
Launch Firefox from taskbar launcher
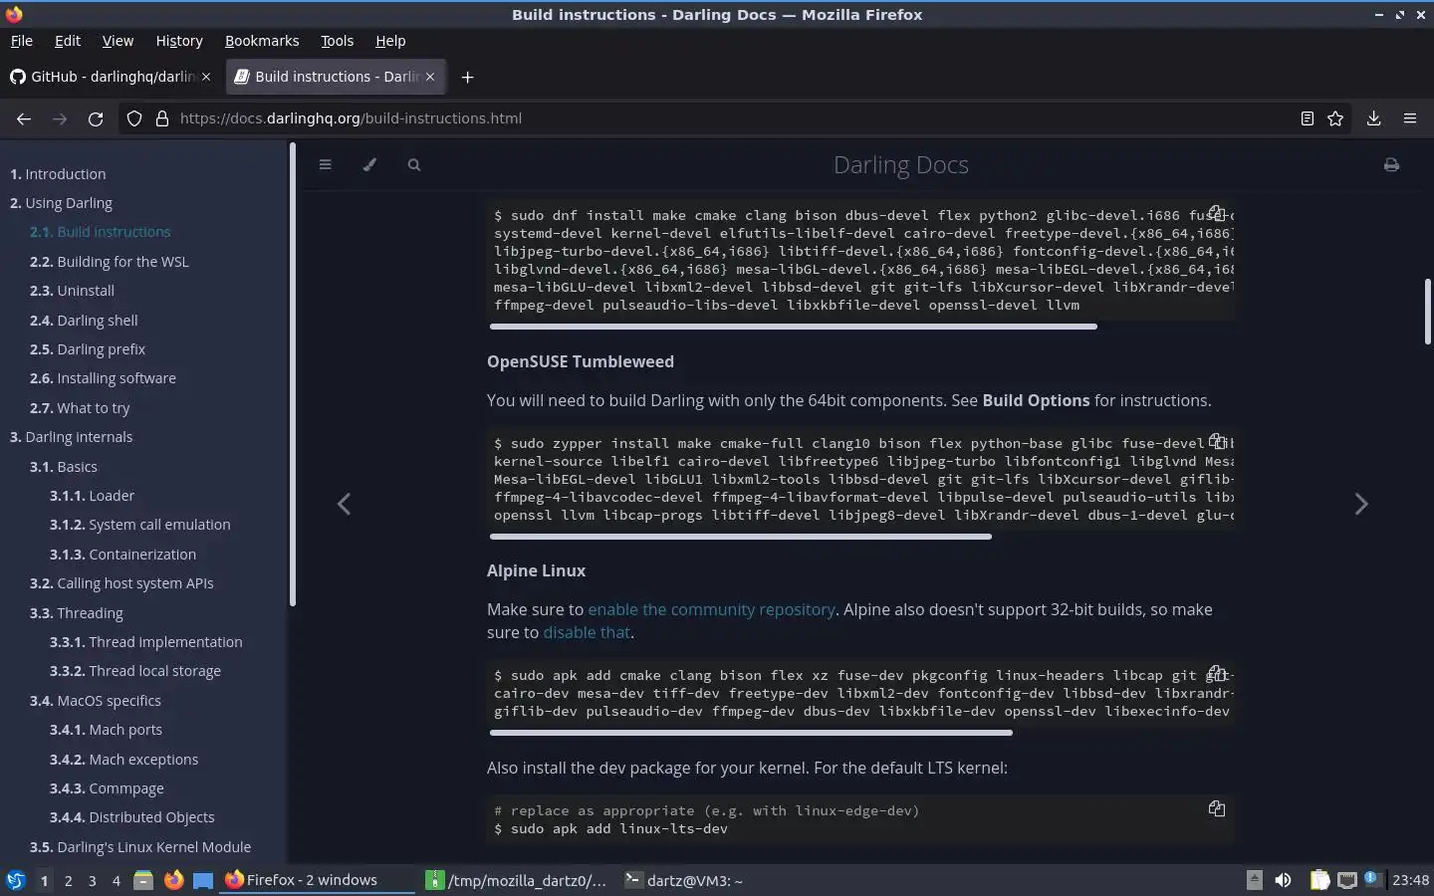173,880
